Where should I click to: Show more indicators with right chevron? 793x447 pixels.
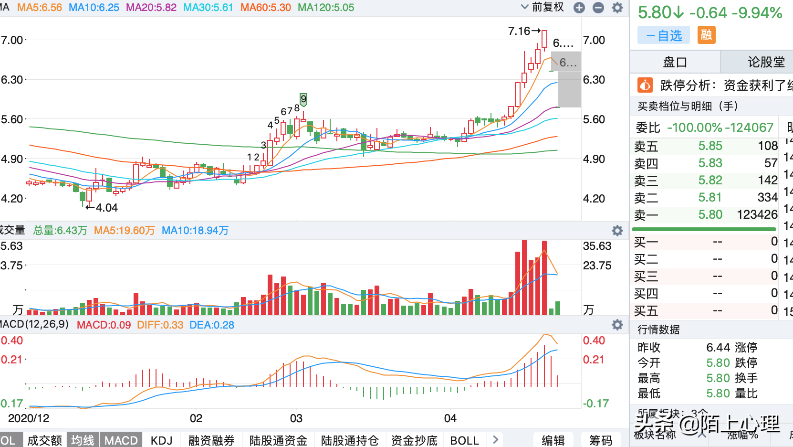495,440
